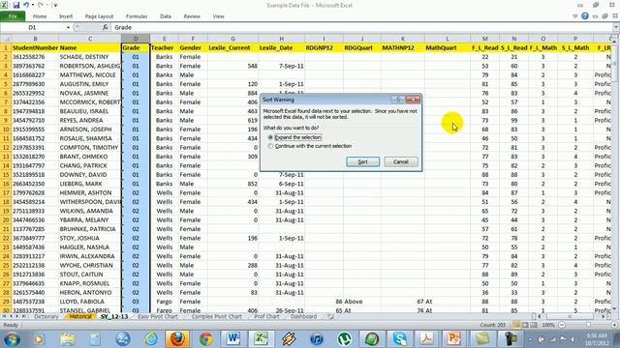Click the Select All corner of the sheet
This screenshot has width=620, height=348.
pos(6,39)
